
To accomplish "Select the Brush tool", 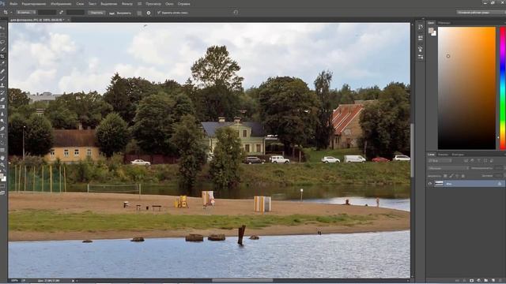I will tap(2, 78).
